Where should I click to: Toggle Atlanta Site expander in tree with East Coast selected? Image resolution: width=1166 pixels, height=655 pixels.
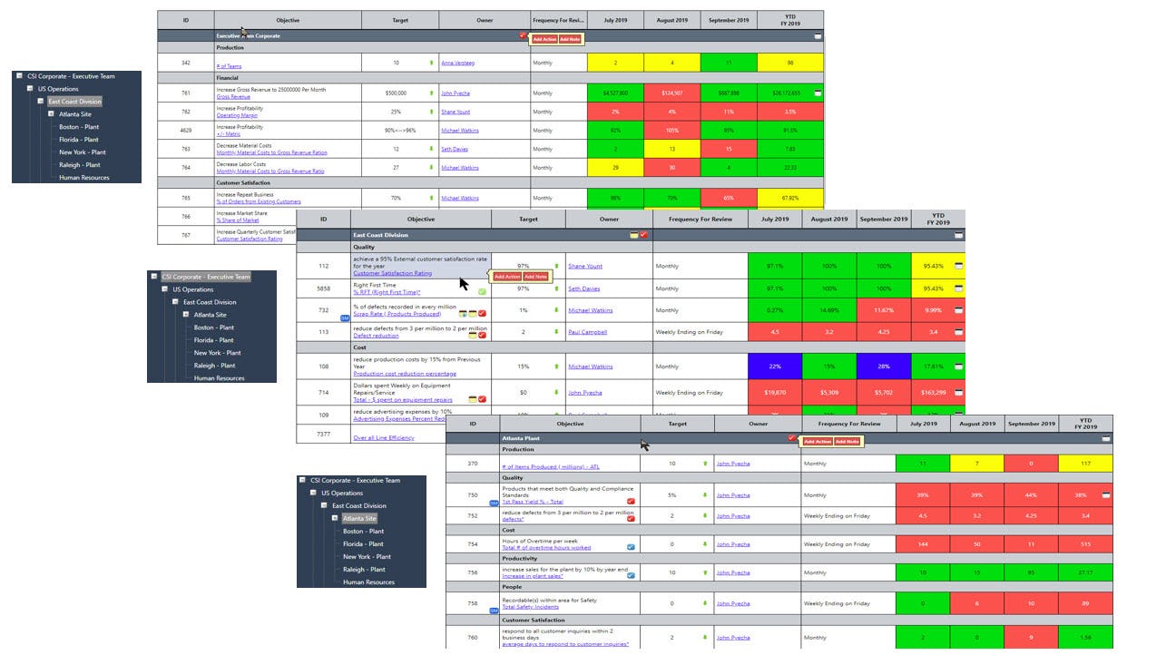(51, 114)
